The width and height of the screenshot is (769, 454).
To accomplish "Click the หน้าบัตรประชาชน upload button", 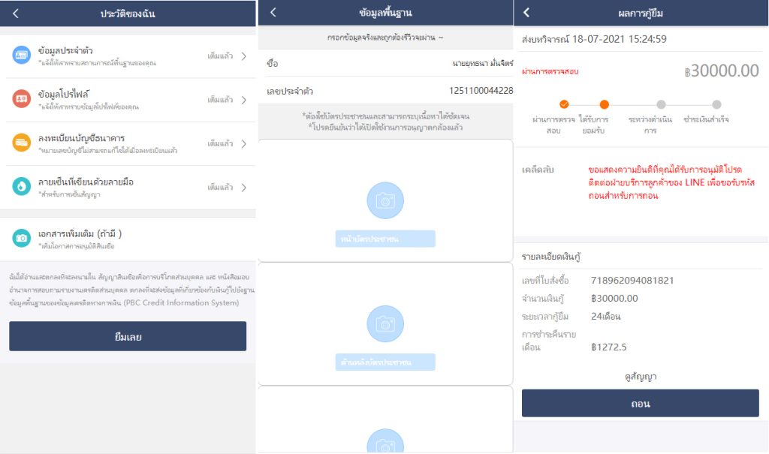I will click(385, 239).
